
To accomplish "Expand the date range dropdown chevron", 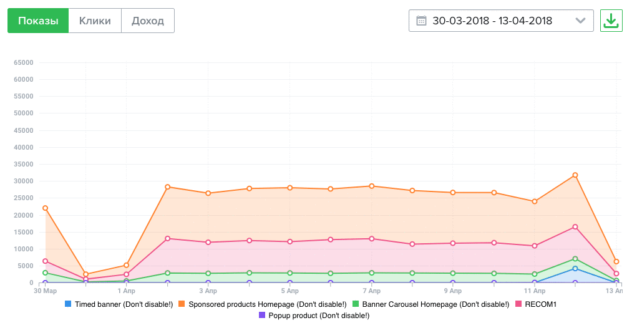I will point(580,21).
